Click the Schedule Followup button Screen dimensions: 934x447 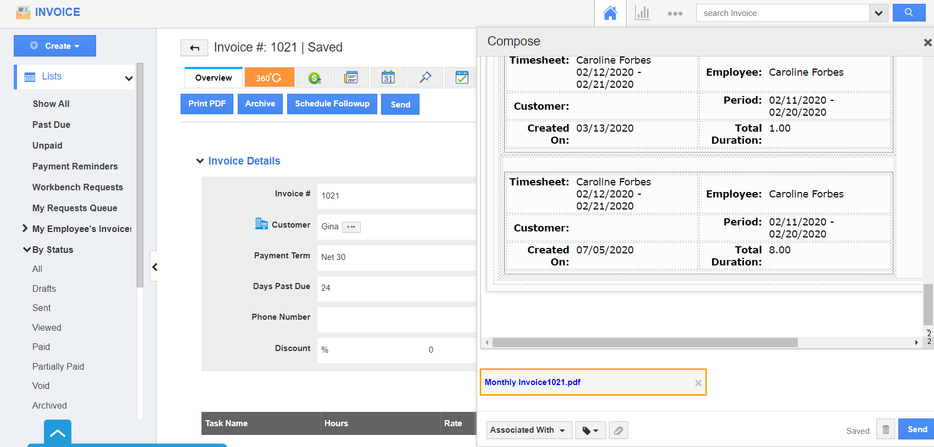[332, 104]
